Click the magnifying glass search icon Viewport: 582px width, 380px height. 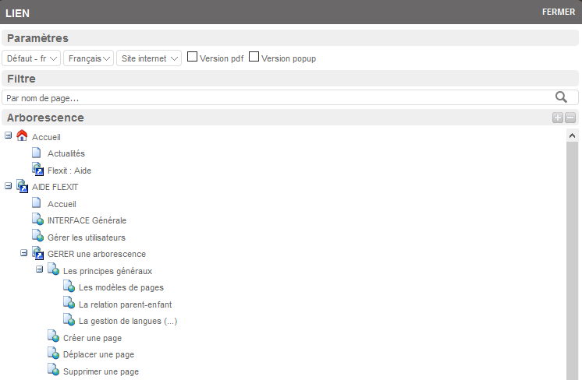tap(561, 97)
